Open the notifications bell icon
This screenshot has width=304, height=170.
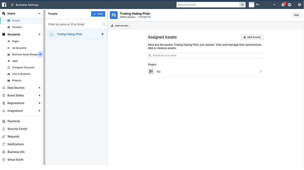pyautogui.click(x=283, y=5)
